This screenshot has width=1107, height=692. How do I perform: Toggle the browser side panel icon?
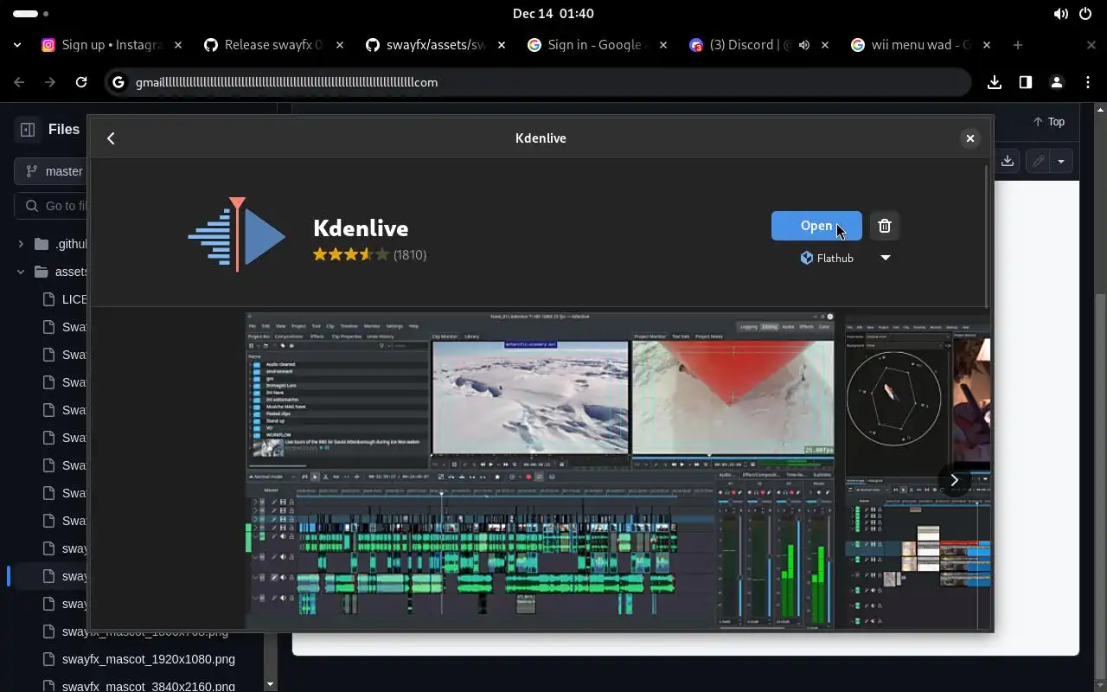(1026, 82)
